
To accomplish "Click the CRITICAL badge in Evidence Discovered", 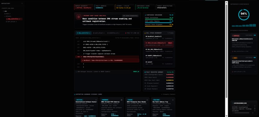I will 236,36.
